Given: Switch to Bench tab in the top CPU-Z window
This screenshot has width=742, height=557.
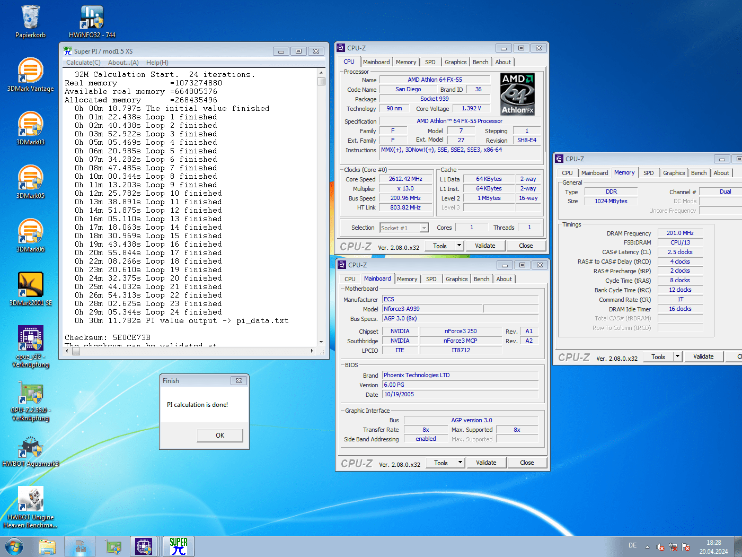Looking at the screenshot, I should click(480, 62).
